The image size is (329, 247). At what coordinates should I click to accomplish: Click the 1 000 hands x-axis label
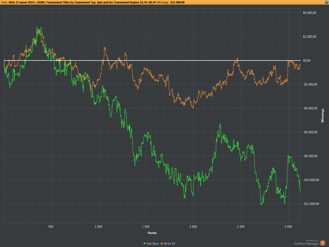coord(98,227)
